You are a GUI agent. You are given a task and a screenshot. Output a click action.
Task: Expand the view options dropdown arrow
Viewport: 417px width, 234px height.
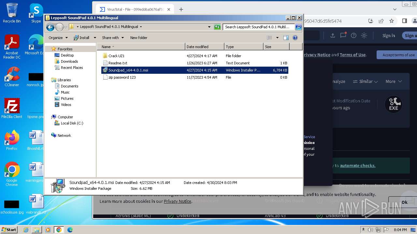[277, 38]
